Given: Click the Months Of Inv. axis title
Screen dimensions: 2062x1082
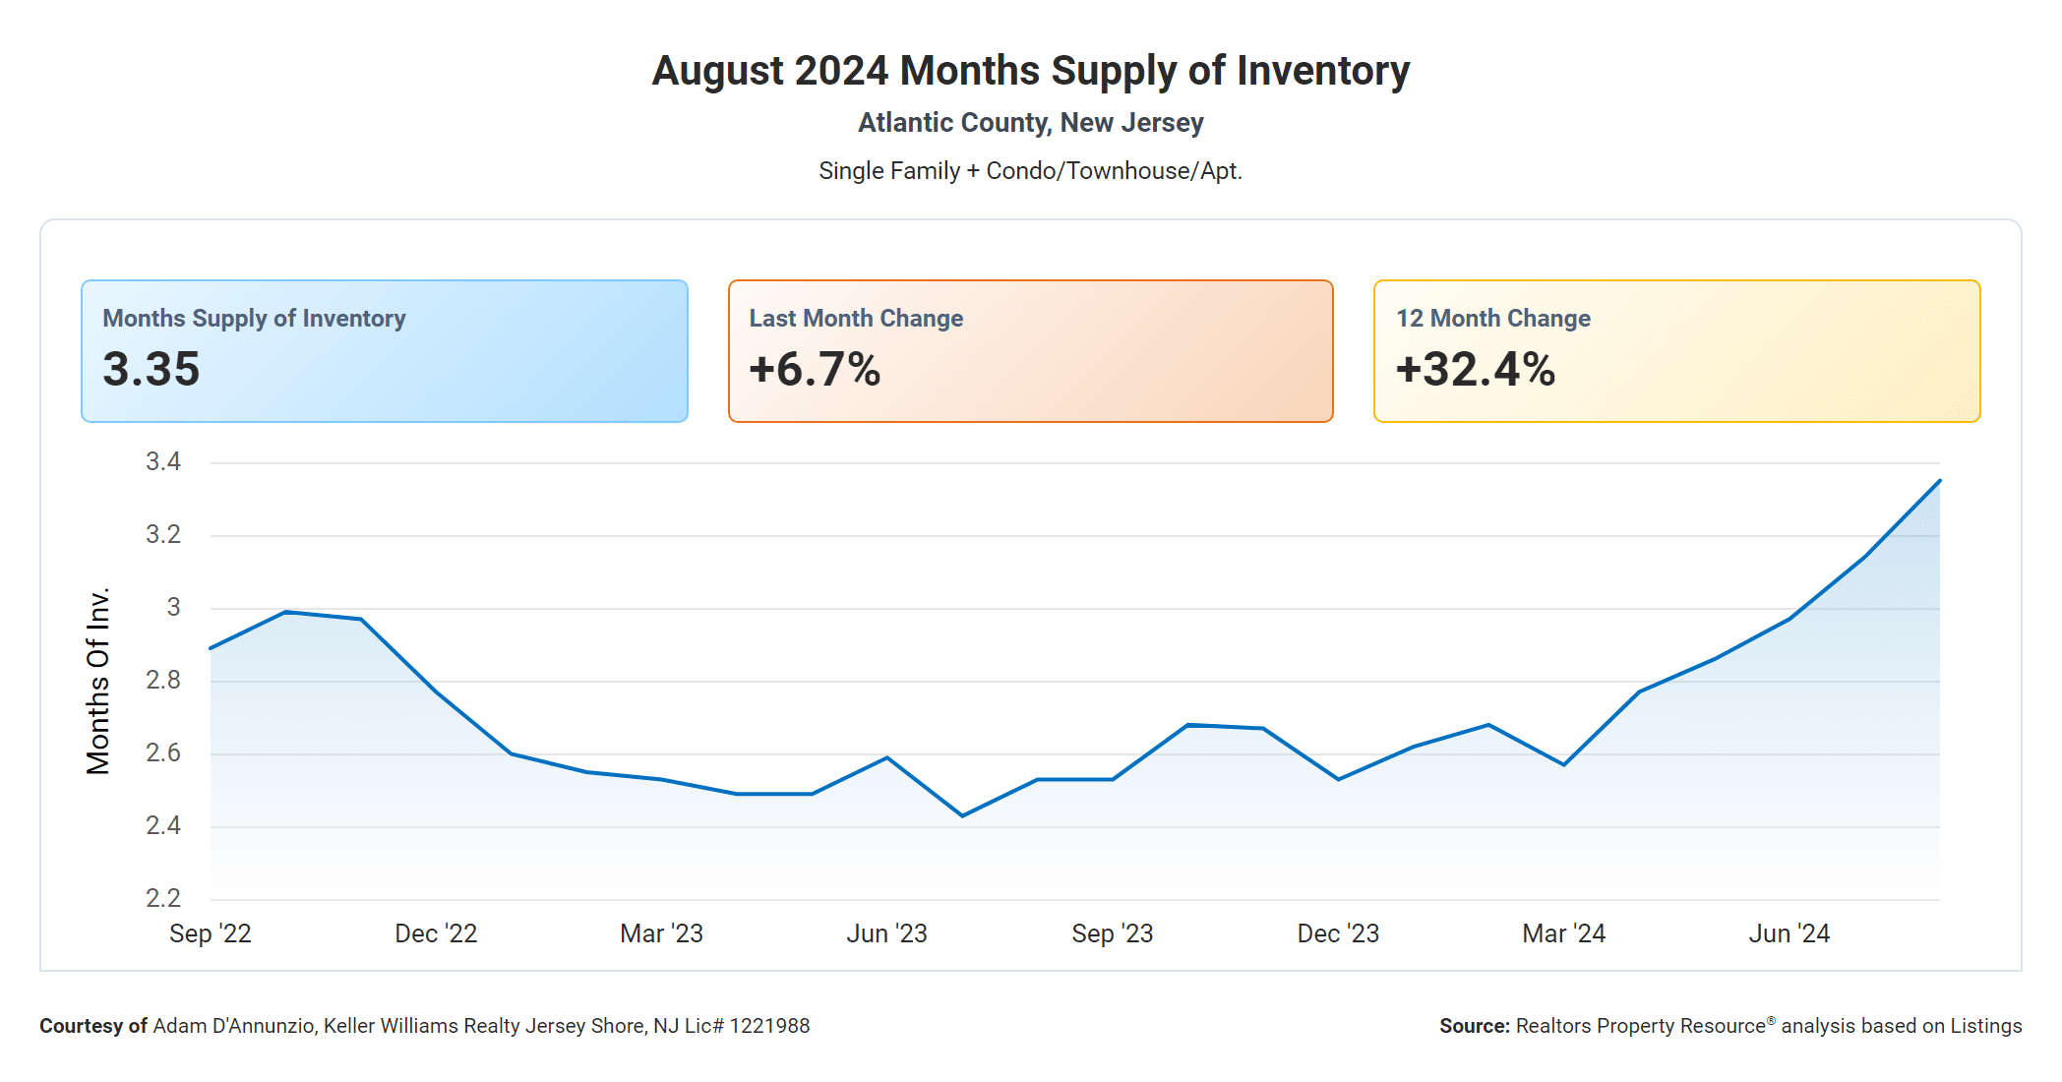Looking at the screenshot, I should (x=97, y=681).
